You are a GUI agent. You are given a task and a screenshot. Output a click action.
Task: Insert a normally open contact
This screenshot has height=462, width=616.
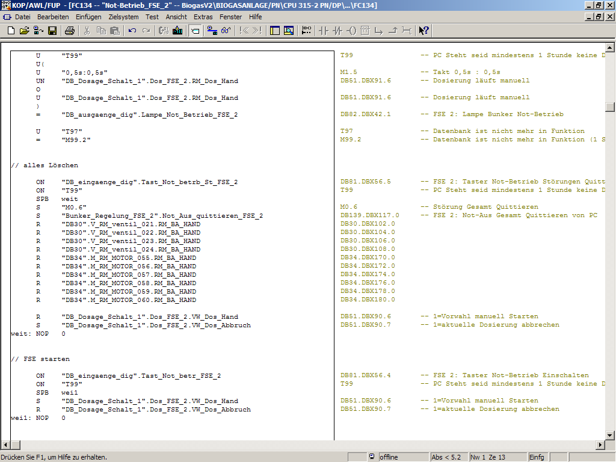324,30
